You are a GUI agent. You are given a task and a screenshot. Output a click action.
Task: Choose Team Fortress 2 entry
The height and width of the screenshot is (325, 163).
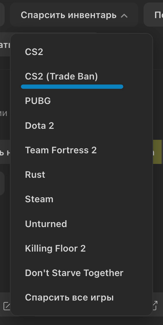tap(81, 150)
